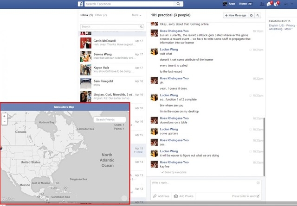
Task: Open Serena Wang conversation
Action: (x=112, y=56)
